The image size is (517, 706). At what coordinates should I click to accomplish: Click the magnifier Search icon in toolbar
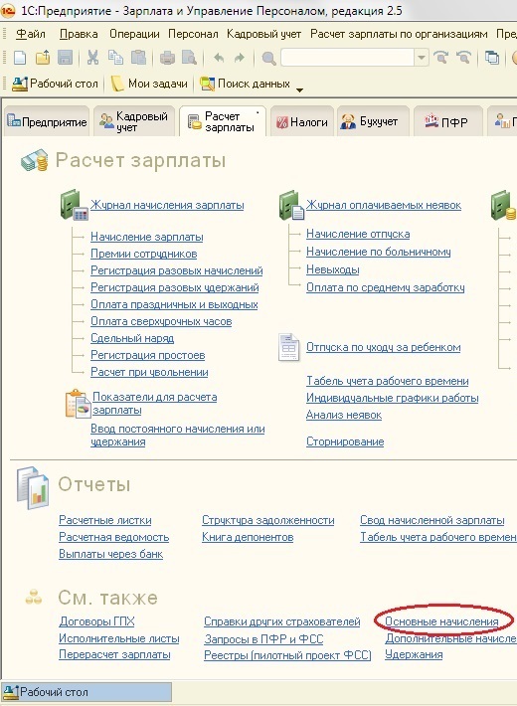coord(268,58)
